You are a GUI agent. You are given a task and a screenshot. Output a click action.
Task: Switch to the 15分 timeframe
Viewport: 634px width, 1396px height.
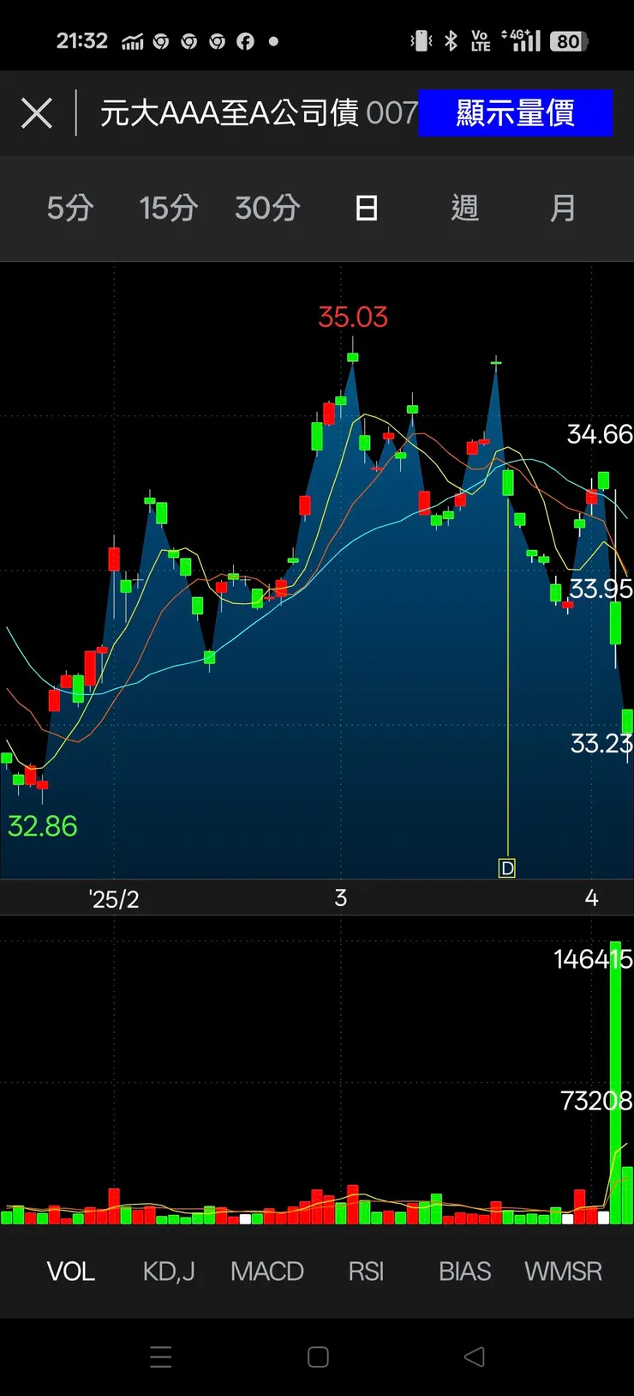pyautogui.click(x=169, y=208)
